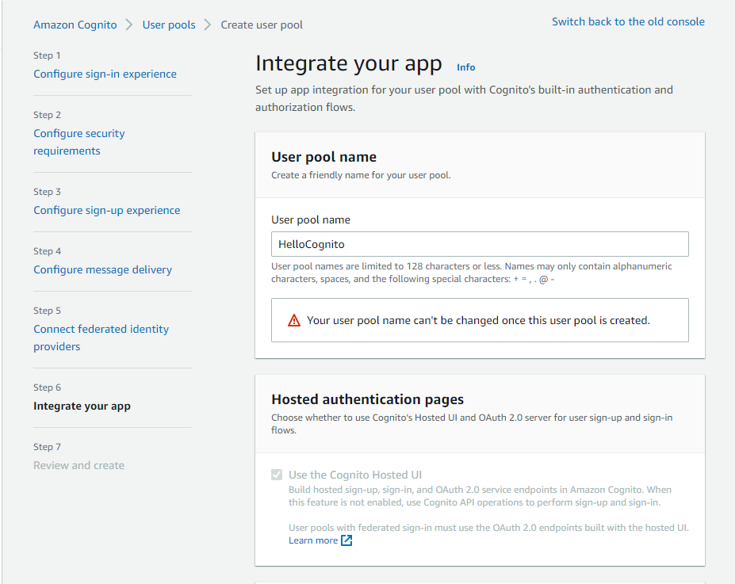This screenshot has width=735, height=584.
Task: Click the Step 7 label in sidebar
Action: tap(47, 447)
